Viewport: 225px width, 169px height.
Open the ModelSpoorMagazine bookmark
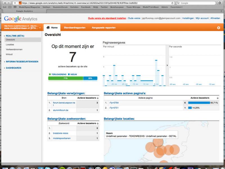30,7
